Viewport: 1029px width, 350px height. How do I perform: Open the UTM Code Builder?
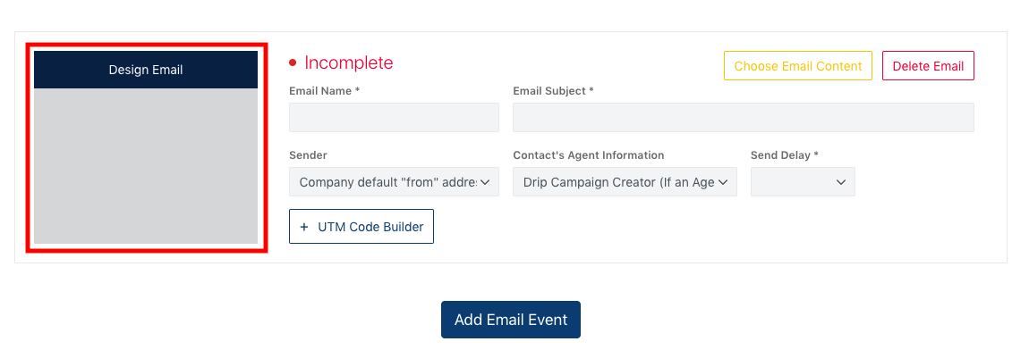[361, 226]
